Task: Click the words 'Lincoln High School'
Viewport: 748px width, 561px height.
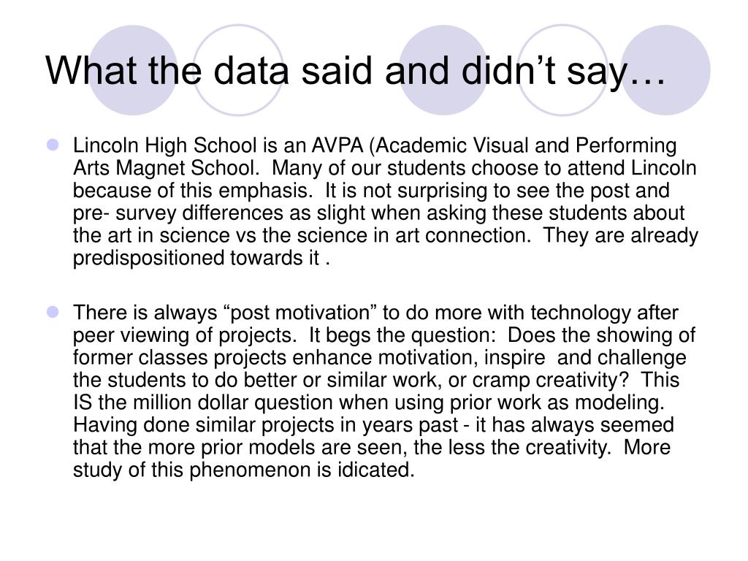Action: click(164, 145)
